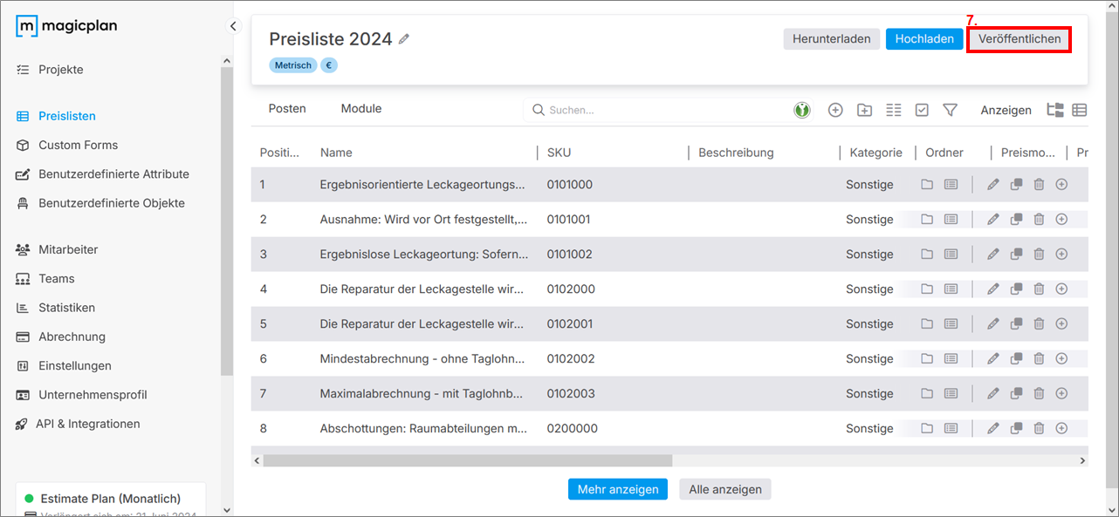Viewport: 1119px width, 517px height.
Task: Collapse the left sidebar with chevron
Action: pyautogui.click(x=233, y=26)
